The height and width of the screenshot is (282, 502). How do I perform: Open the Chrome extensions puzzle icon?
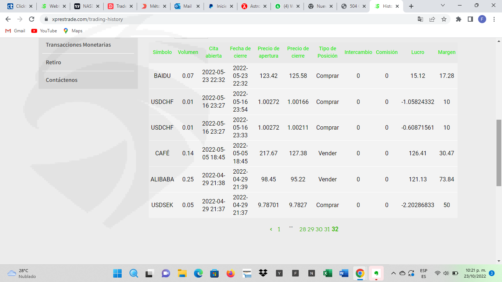459,19
